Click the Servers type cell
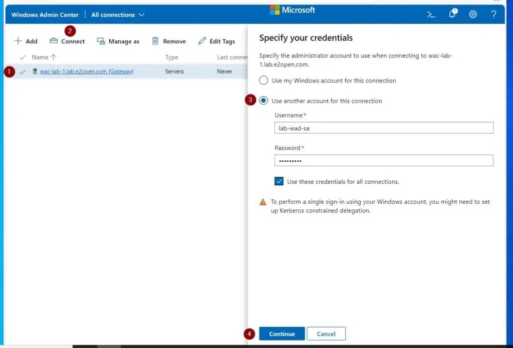The image size is (513, 348). click(x=174, y=71)
